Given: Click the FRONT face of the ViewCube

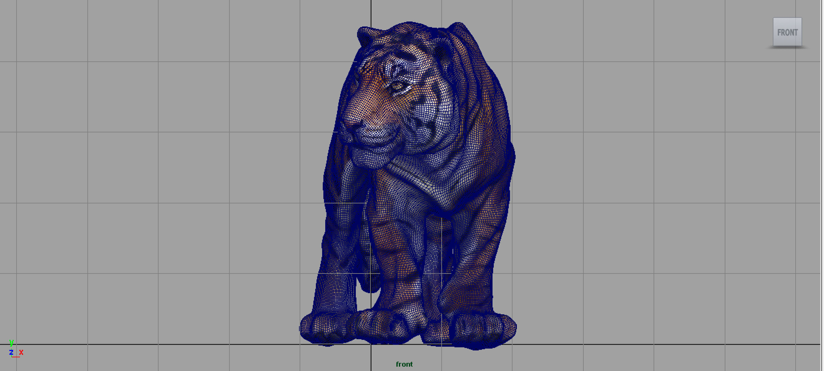Looking at the screenshot, I should [787, 32].
